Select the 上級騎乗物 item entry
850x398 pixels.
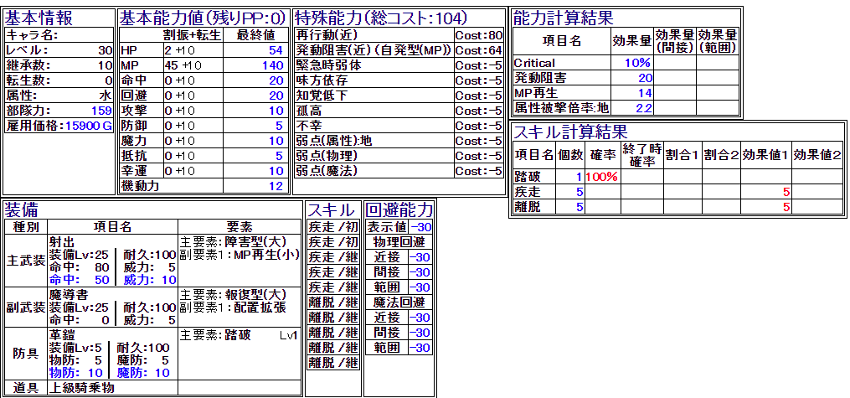pyautogui.click(x=82, y=388)
